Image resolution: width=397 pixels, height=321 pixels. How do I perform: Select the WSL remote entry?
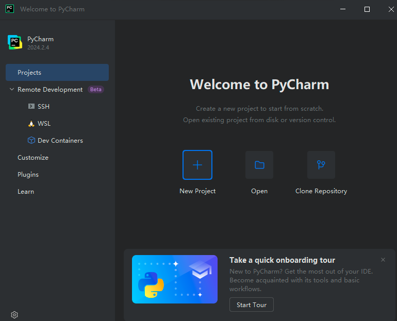pos(44,124)
